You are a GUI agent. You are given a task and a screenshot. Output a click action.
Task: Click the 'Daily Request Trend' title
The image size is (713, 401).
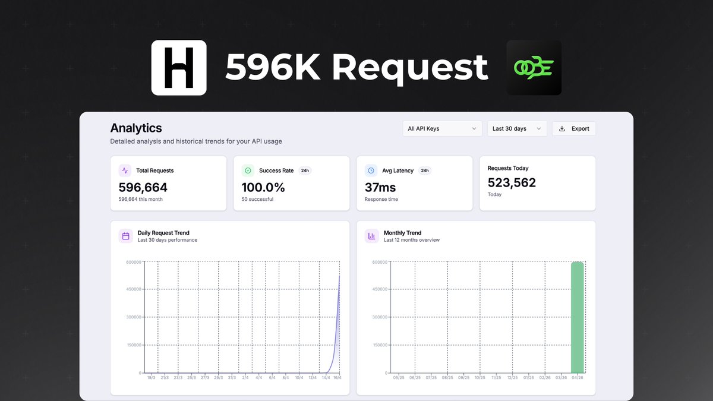(x=163, y=233)
